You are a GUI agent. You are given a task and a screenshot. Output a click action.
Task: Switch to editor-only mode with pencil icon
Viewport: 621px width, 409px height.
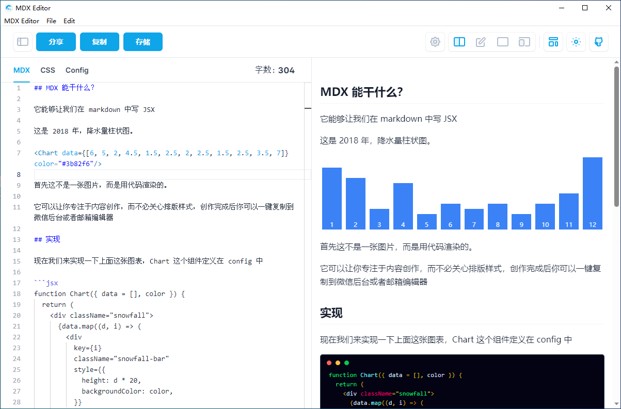481,42
